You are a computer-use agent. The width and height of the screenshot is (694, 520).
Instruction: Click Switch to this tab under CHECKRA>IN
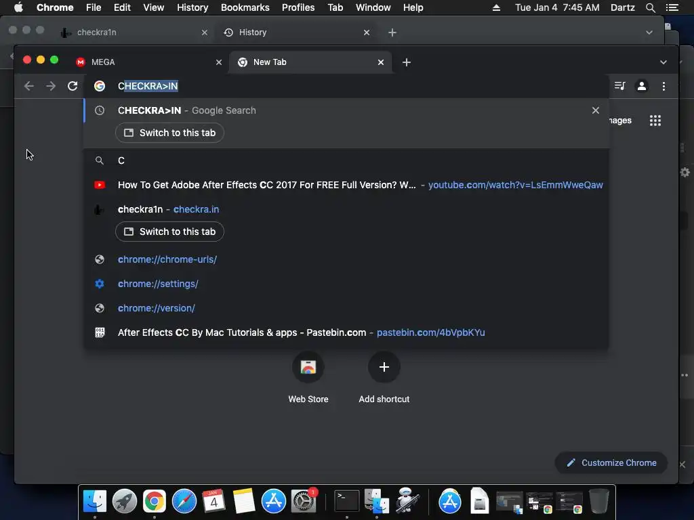coord(169,133)
